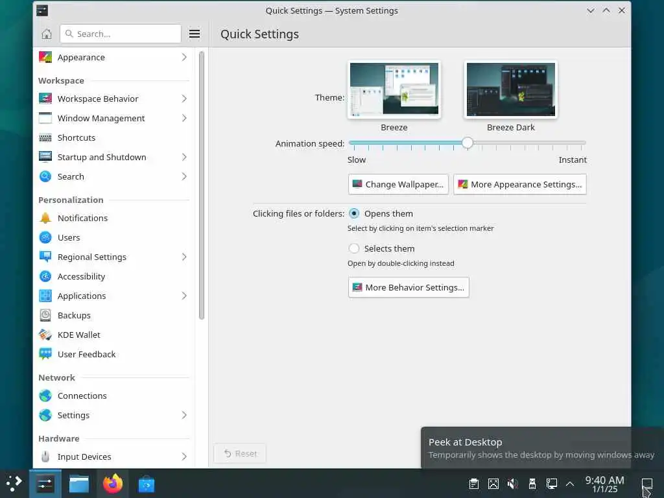This screenshot has width=664, height=498.
Task: Click the Connections globe icon
Action: pyautogui.click(x=45, y=396)
